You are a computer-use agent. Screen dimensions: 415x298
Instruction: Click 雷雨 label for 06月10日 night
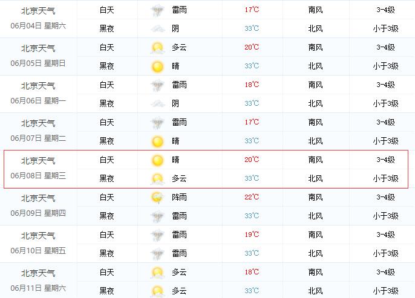180,253
